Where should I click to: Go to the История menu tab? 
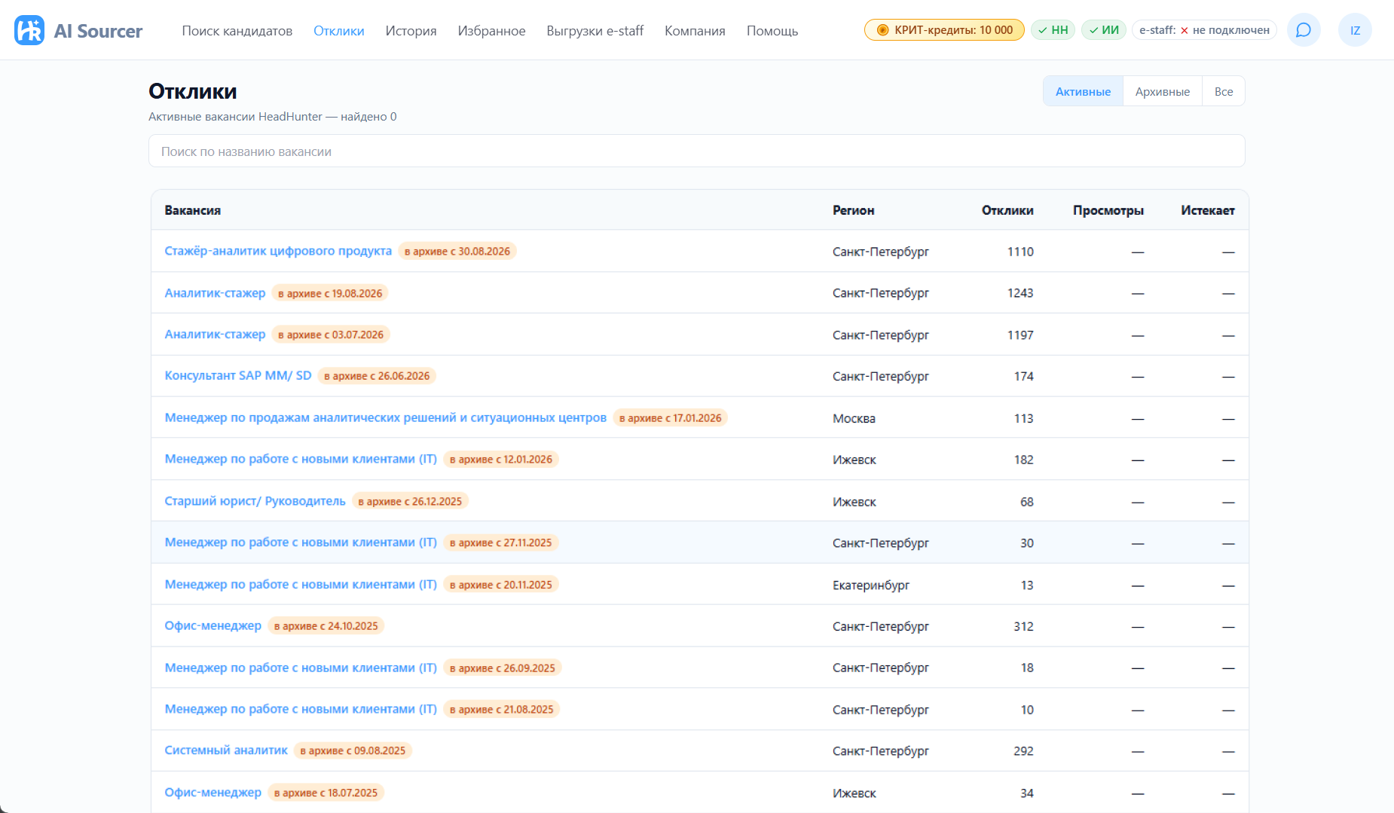(411, 31)
